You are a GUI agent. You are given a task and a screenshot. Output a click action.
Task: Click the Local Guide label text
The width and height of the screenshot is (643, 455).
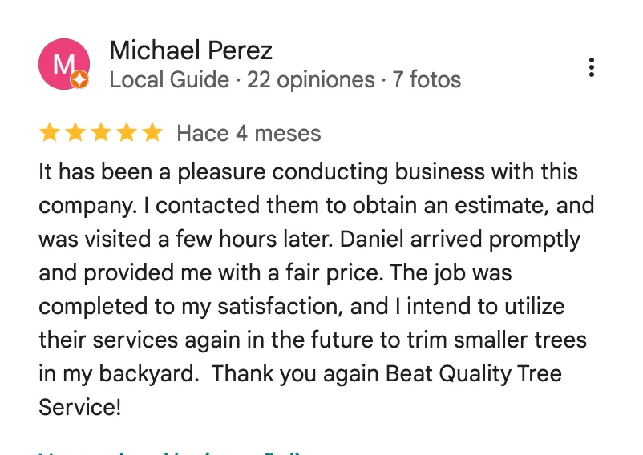coord(169,79)
